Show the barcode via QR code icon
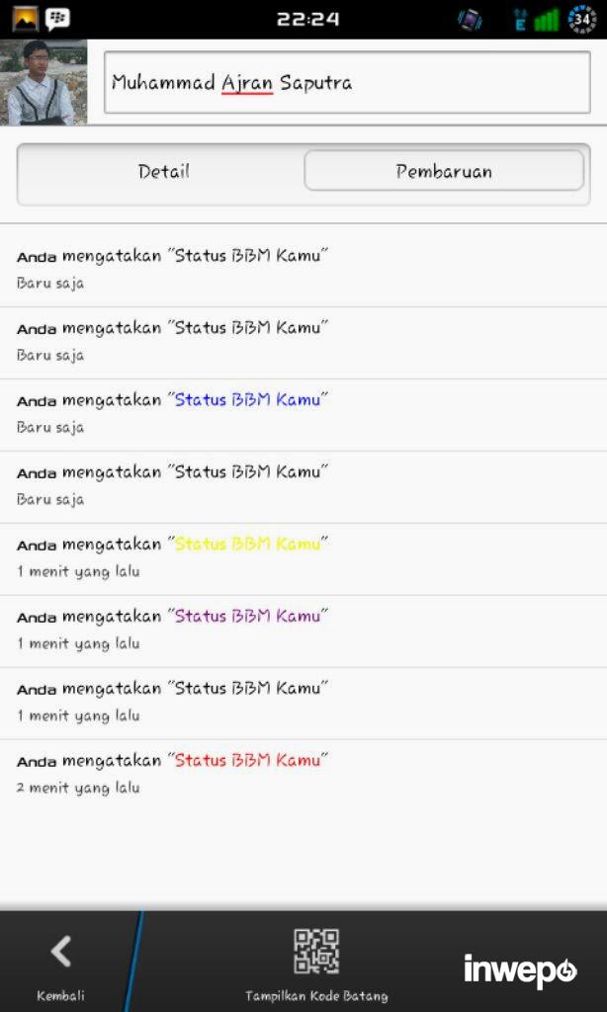 click(316, 951)
